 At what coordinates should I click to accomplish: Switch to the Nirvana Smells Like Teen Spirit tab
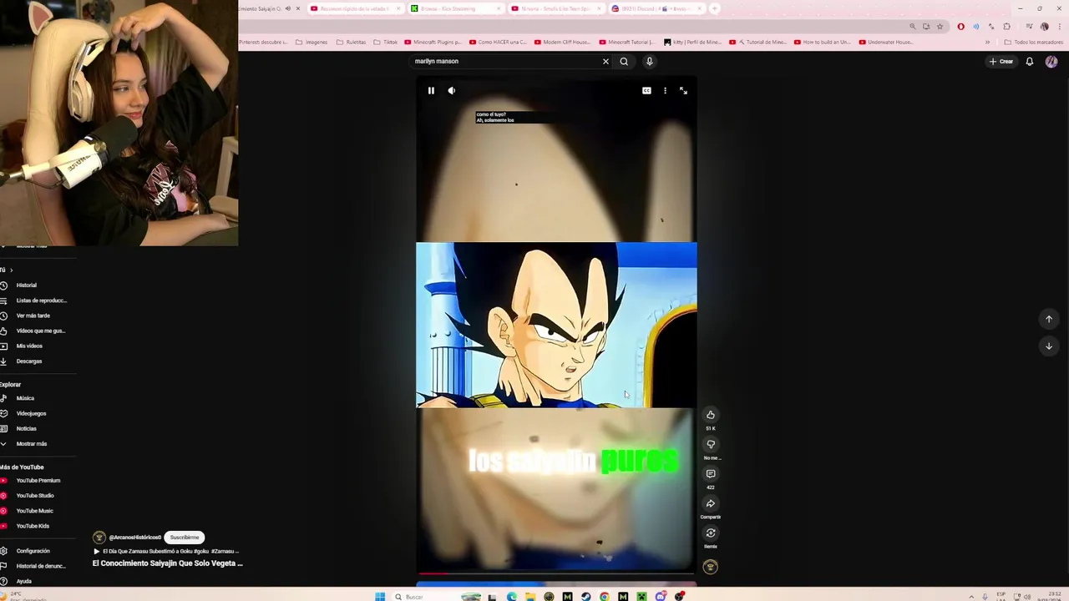pos(555,8)
